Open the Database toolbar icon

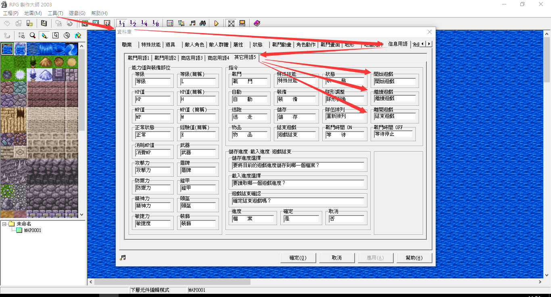pos(170,23)
